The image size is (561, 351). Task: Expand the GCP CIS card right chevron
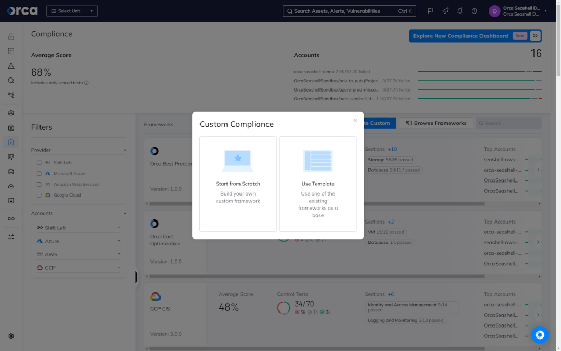(538, 315)
